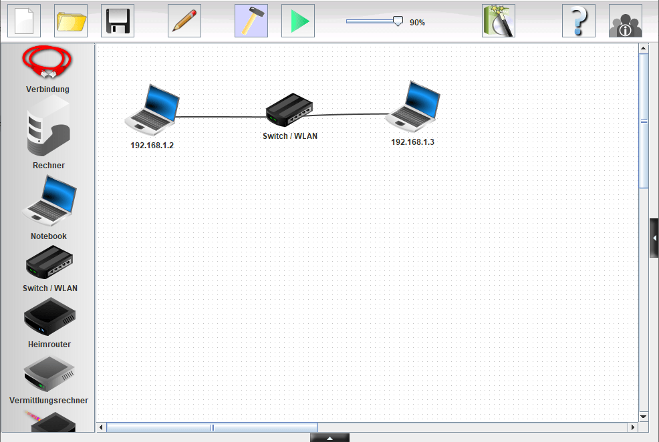This screenshot has height=442, width=659.
Task: Activate the hammer design mode
Action: [x=251, y=21]
